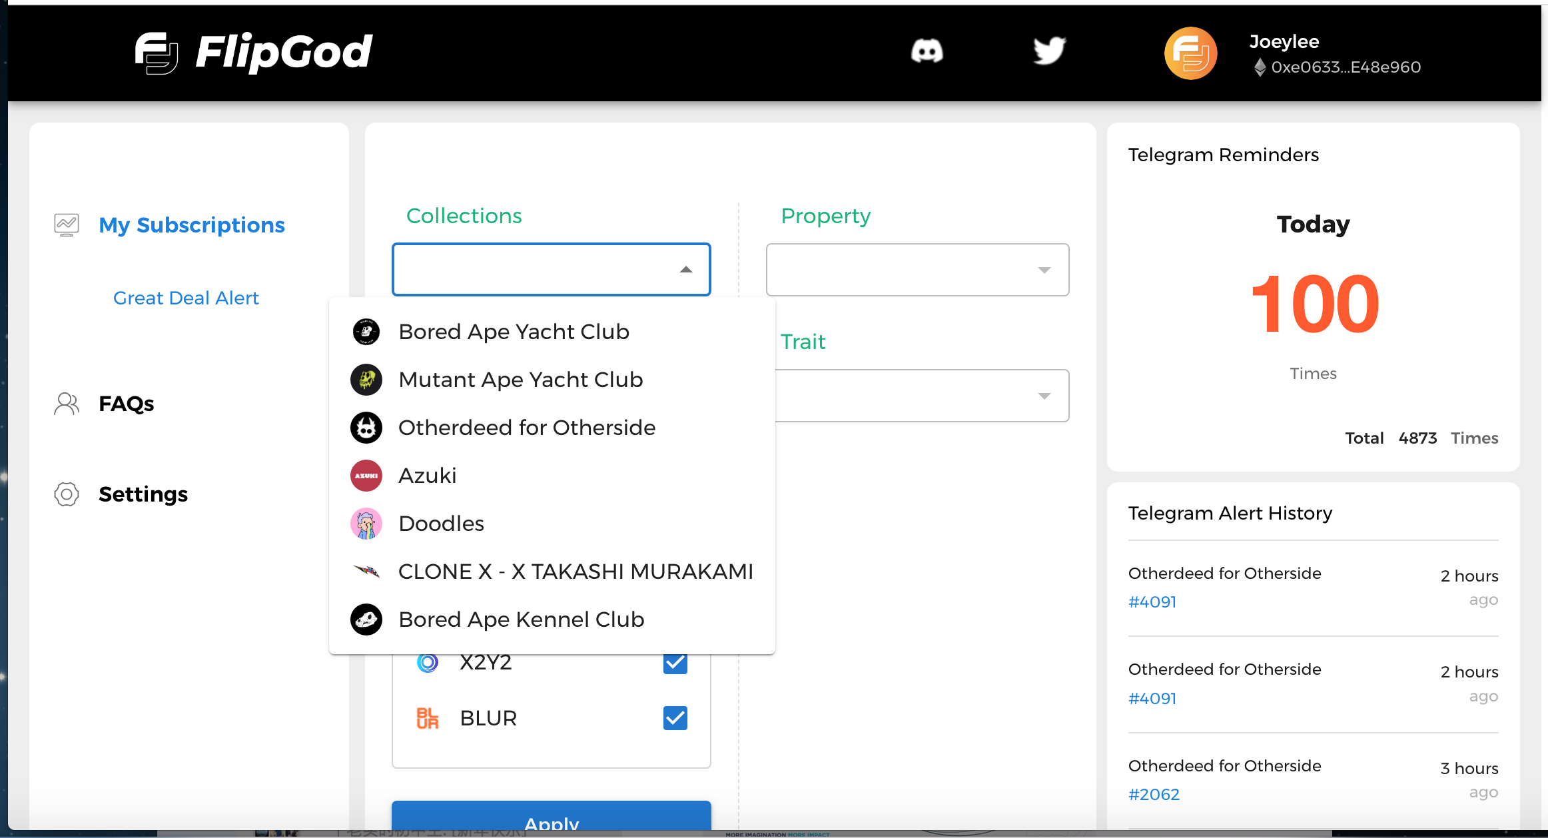1548x838 pixels.
Task: Open the #2062 alert link
Action: (x=1154, y=795)
